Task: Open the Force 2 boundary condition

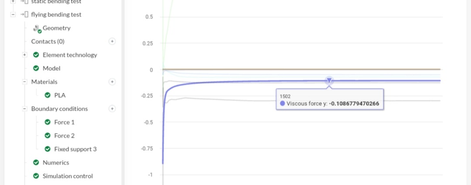Action: pyautogui.click(x=64, y=136)
